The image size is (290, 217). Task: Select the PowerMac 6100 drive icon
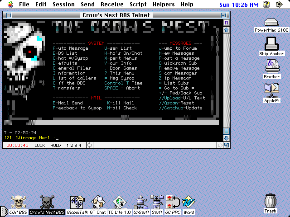pyautogui.click(x=271, y=22)
